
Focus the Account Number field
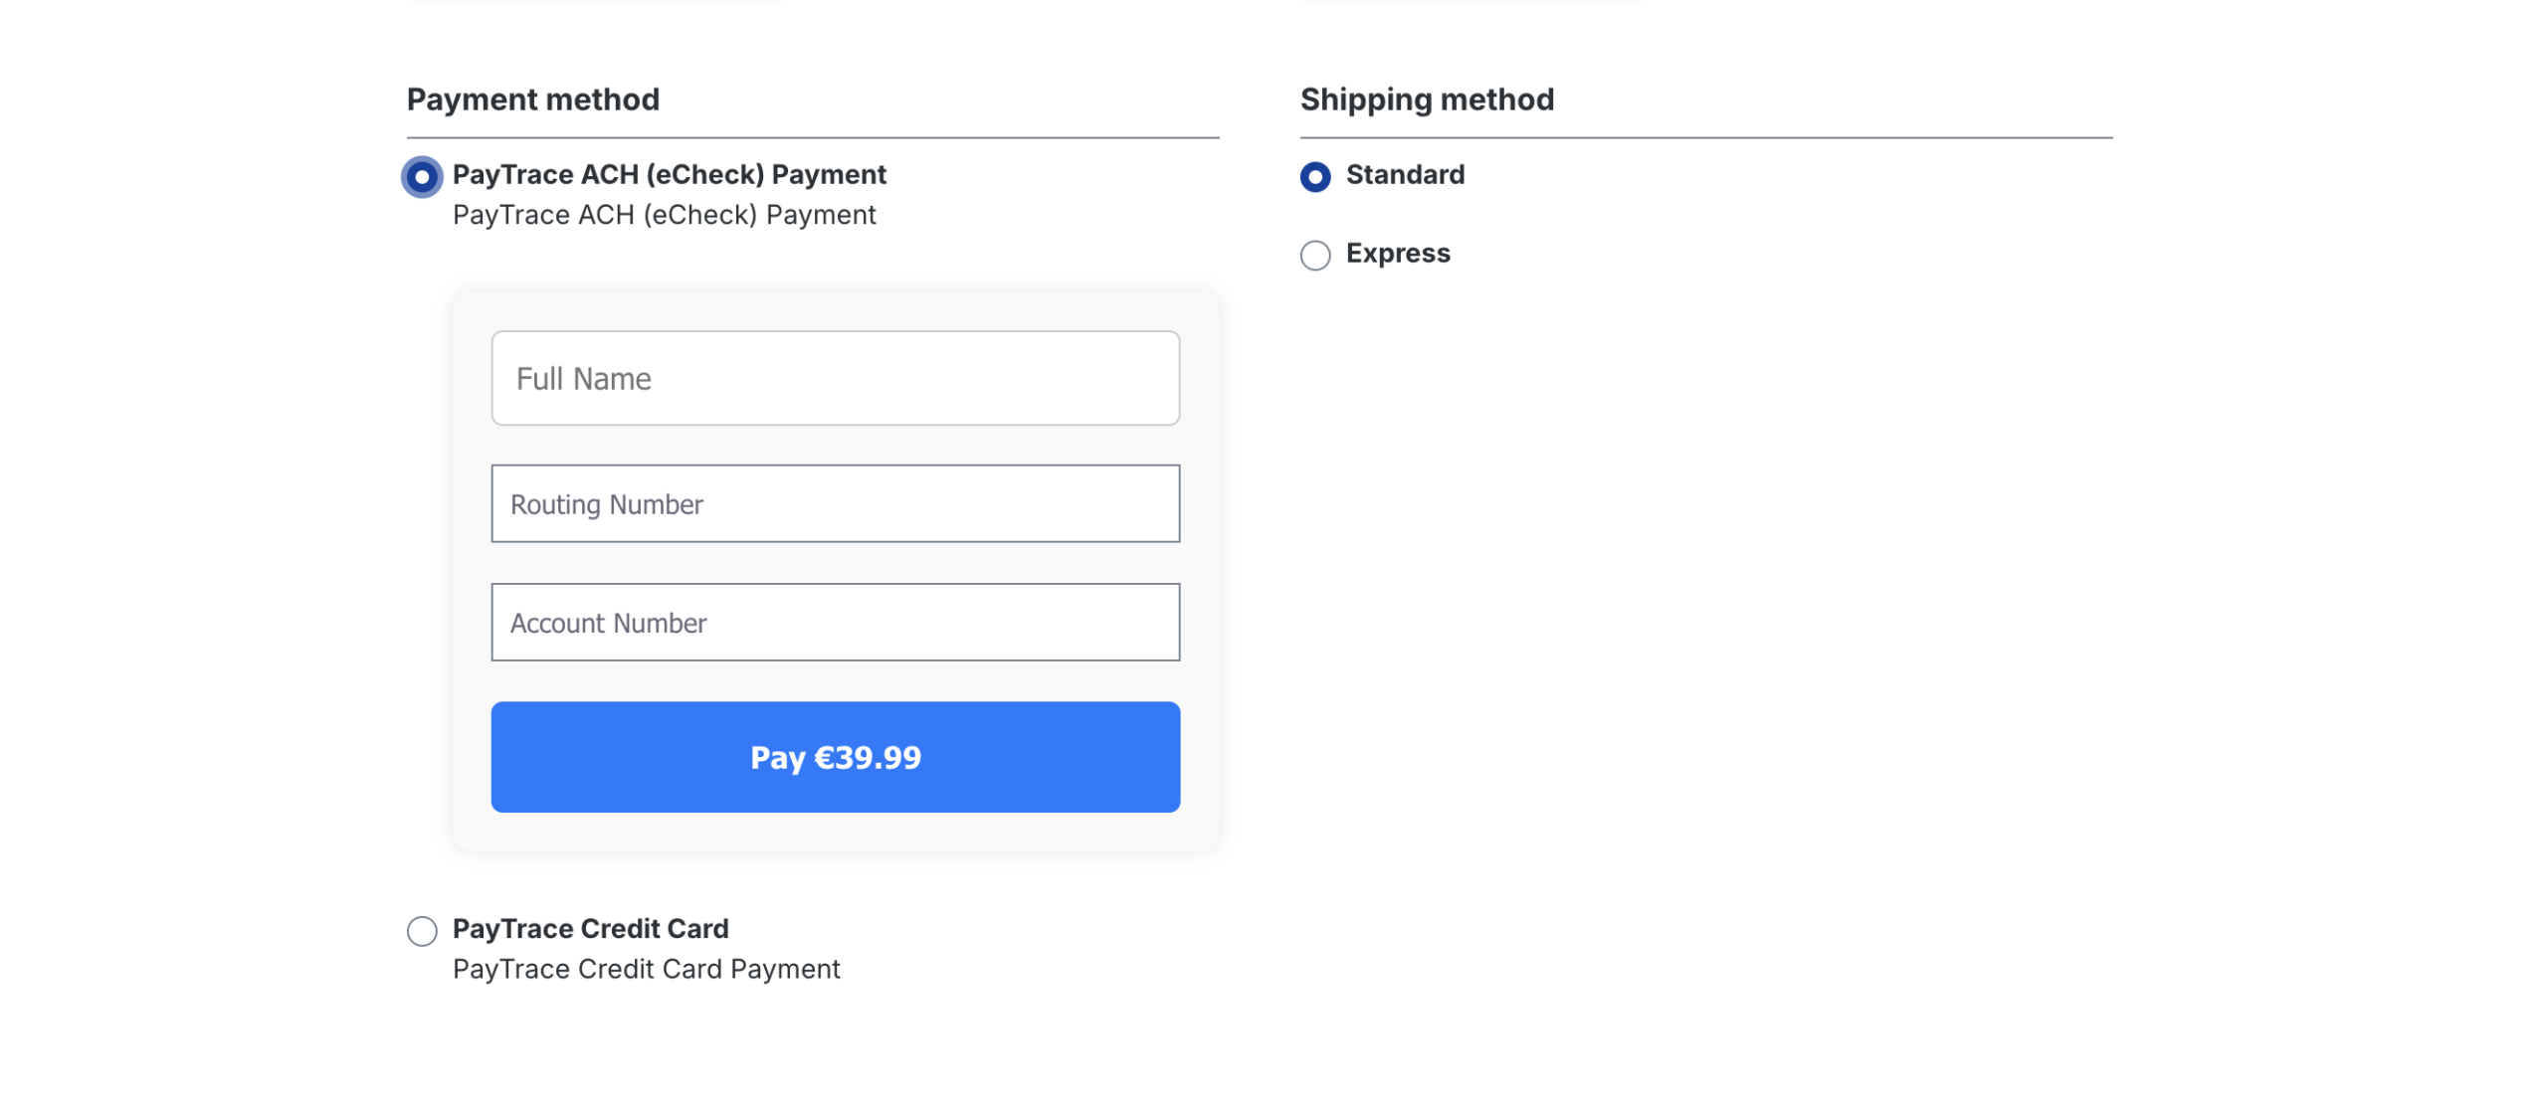[x=836, y=623]
